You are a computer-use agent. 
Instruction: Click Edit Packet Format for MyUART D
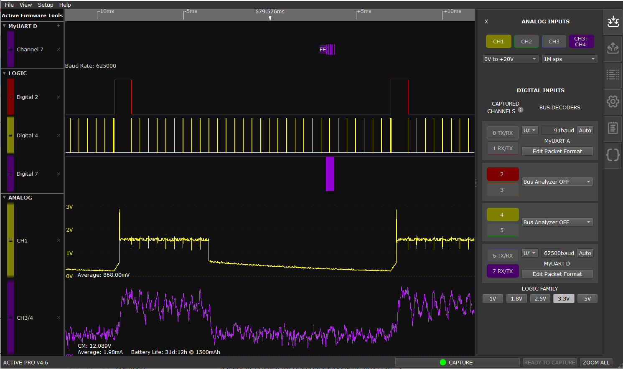click(x=557, y=274)
